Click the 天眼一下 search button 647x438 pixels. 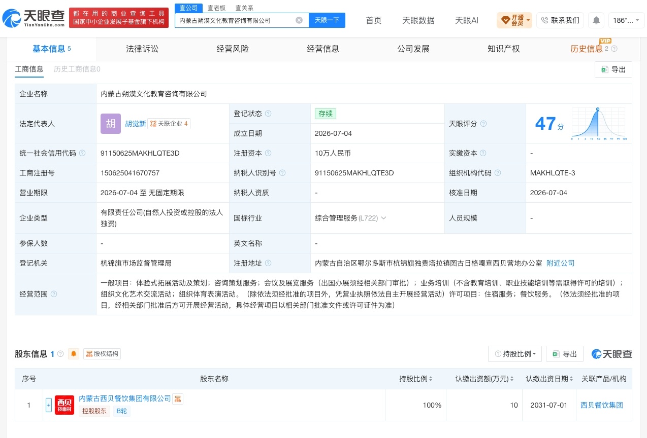click(x=327, y=20)
